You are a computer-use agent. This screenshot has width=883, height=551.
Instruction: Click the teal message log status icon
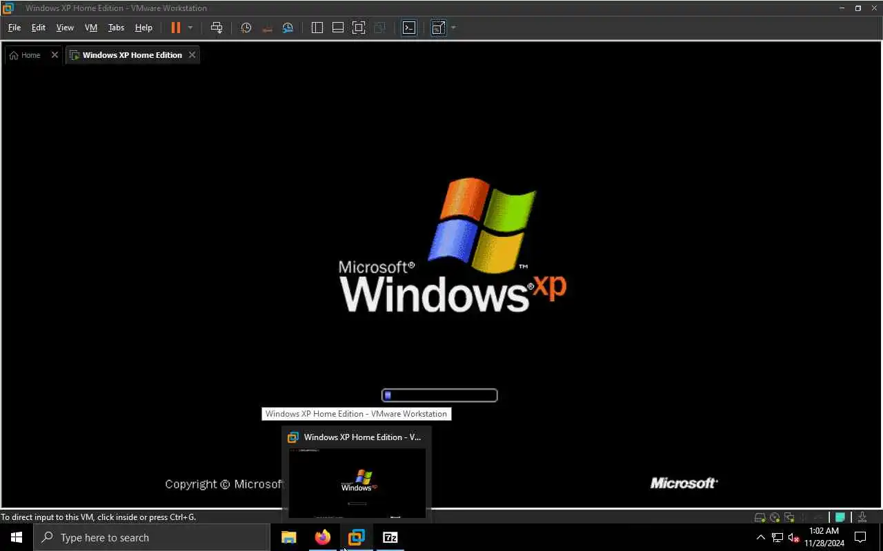pos(840,517)
